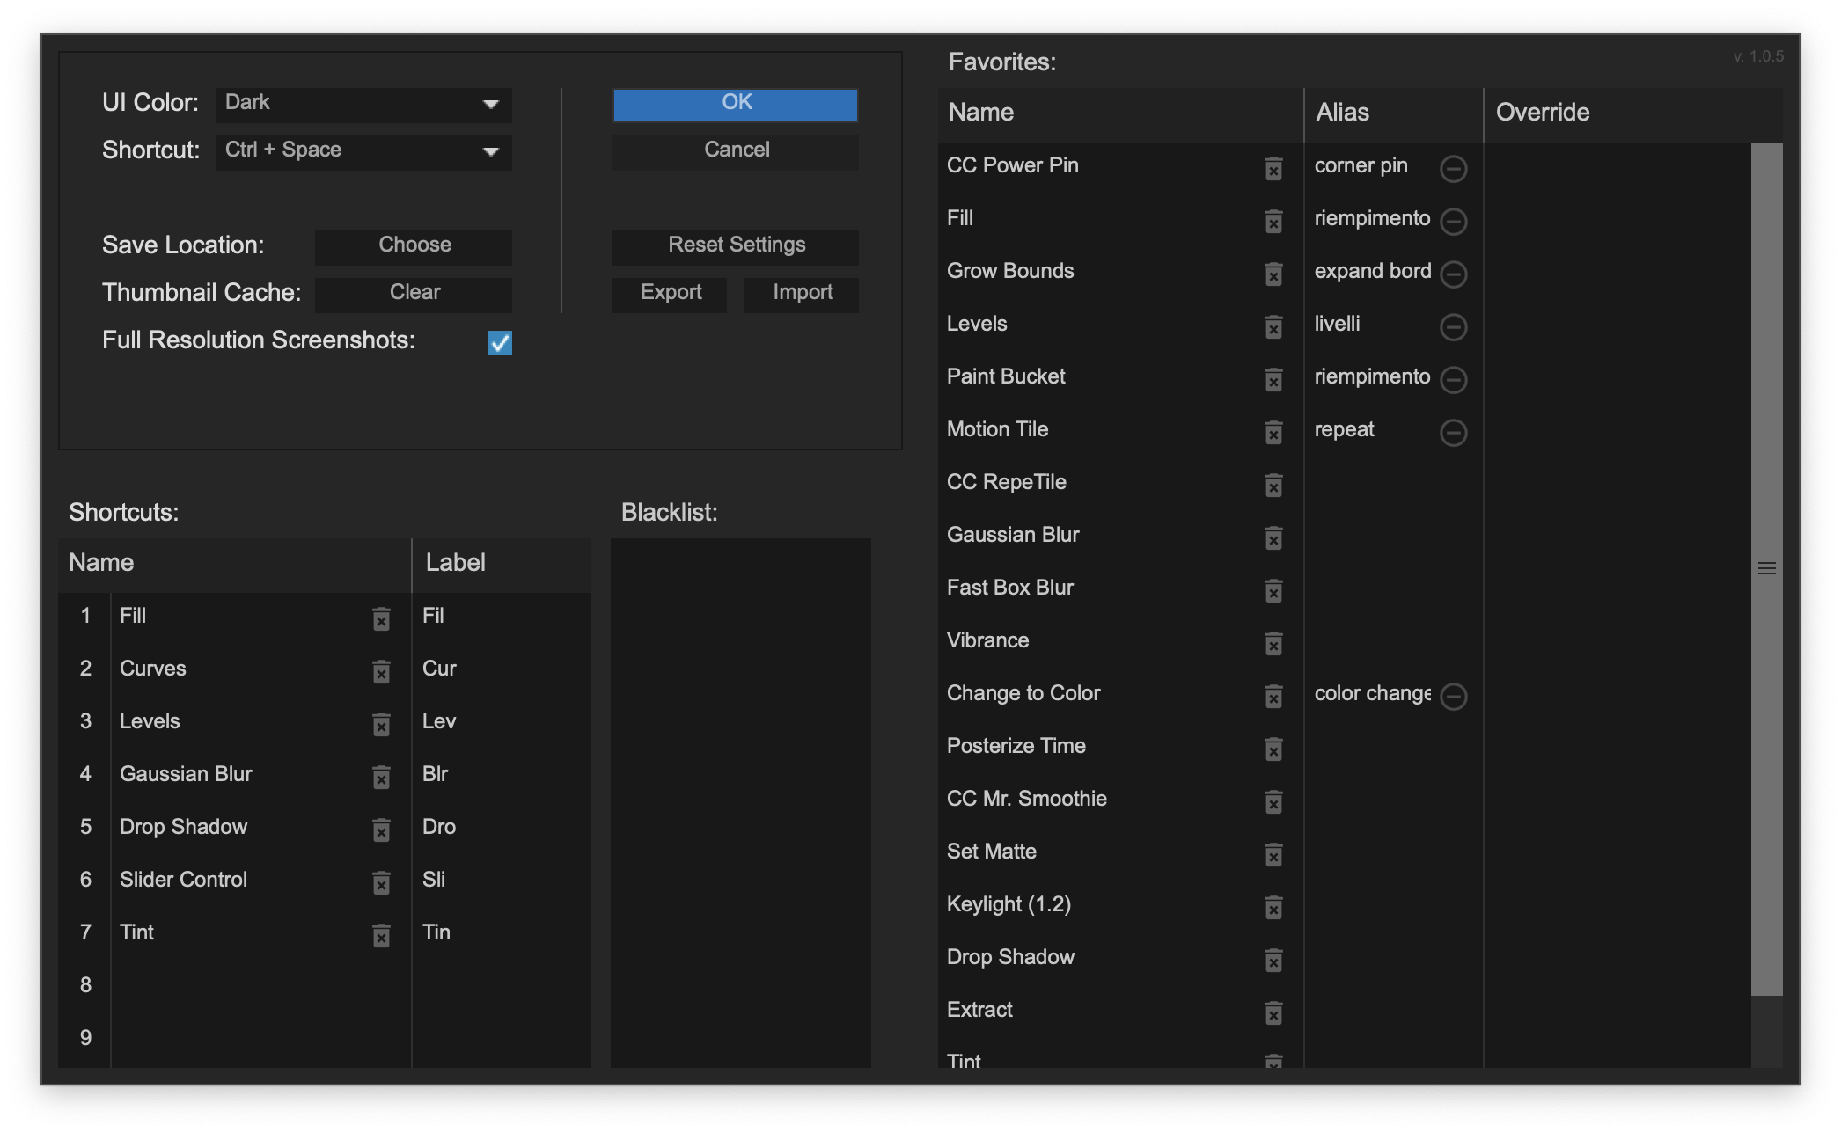Clear the 'livelli' alias minus icon
The width and height of the screenshot is (1841, 1133).
(1454, 326)
